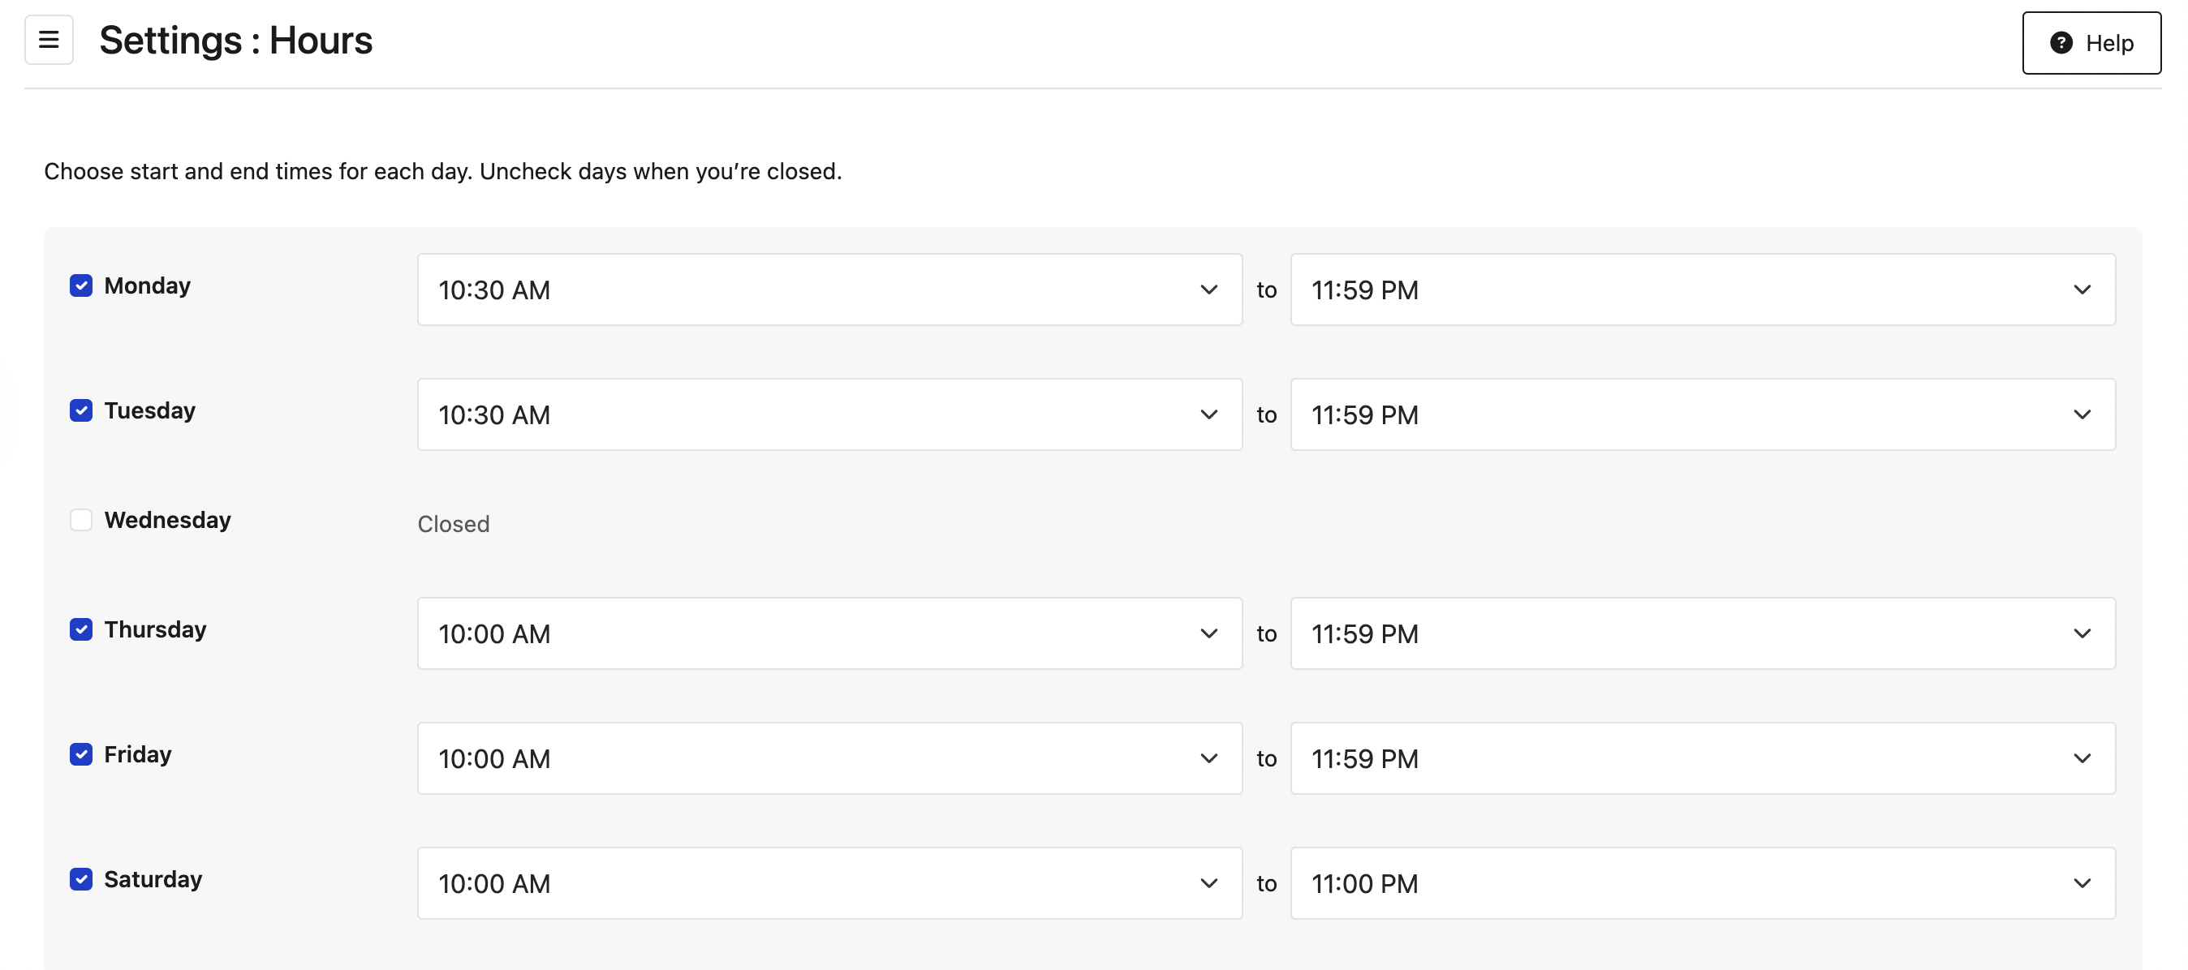Image resolution: width=2188 pixels, height=970 pixels.
Task: Expand Tuesday end time selector
Action: click(1702, 415)
